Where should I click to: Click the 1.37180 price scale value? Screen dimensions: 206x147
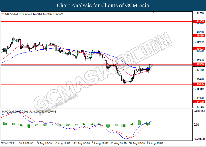coord(199,70)
